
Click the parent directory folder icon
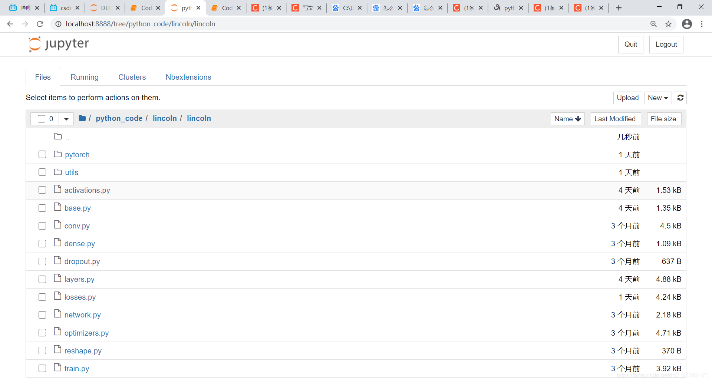57,136
